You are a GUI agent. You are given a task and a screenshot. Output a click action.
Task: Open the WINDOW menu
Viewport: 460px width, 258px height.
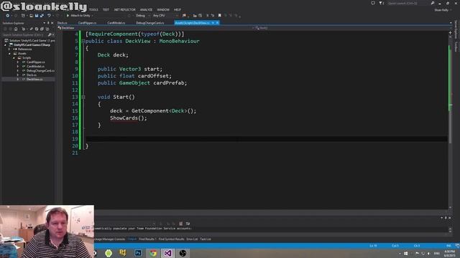pyautogui.click(x=163, y=9)
